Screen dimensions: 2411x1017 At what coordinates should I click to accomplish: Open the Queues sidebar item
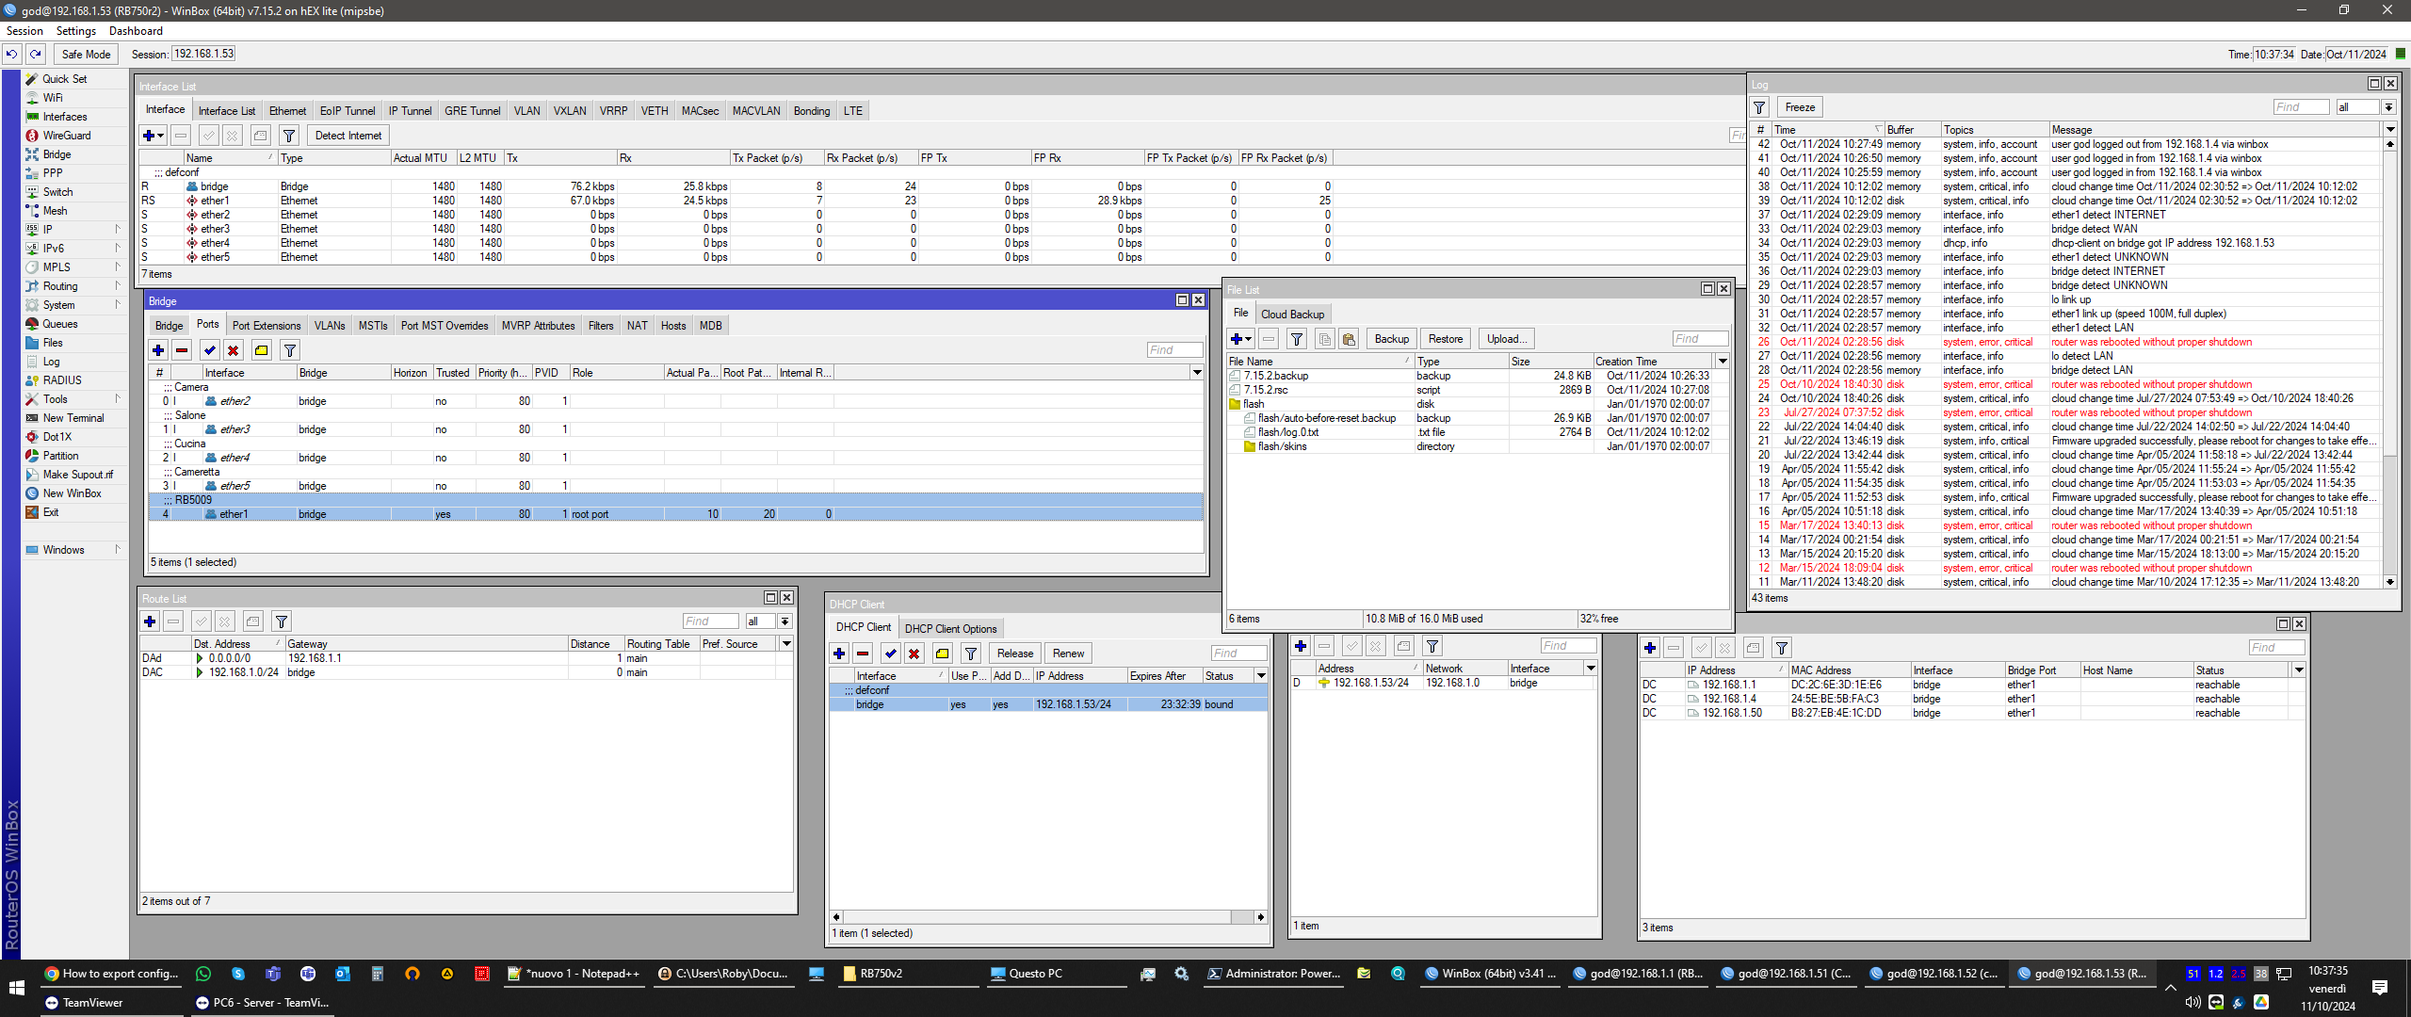(x=59, y=324)
